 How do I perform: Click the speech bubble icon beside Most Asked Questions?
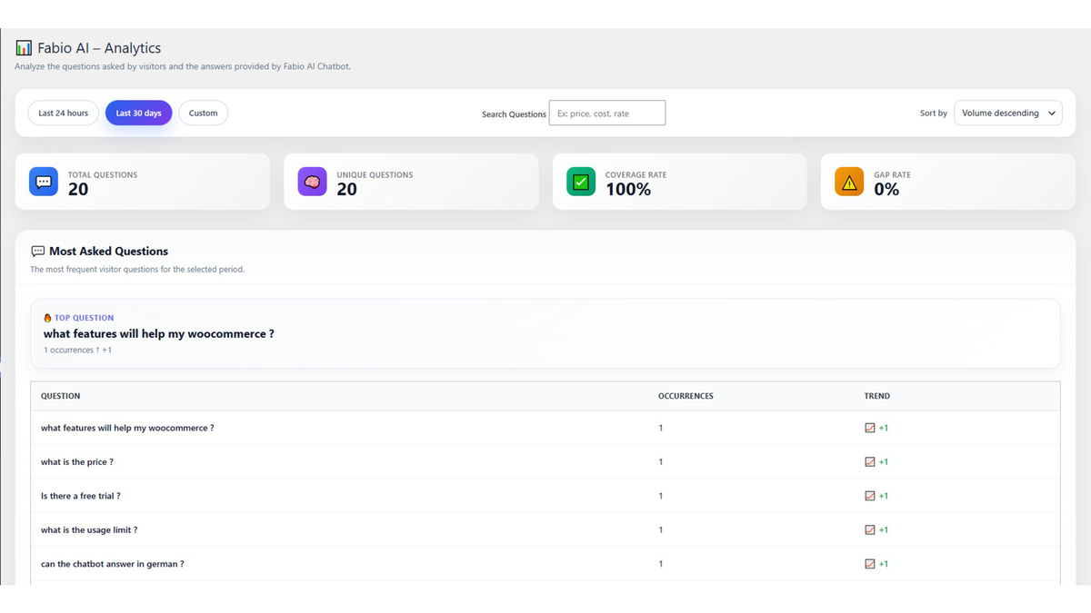[38, 252]
